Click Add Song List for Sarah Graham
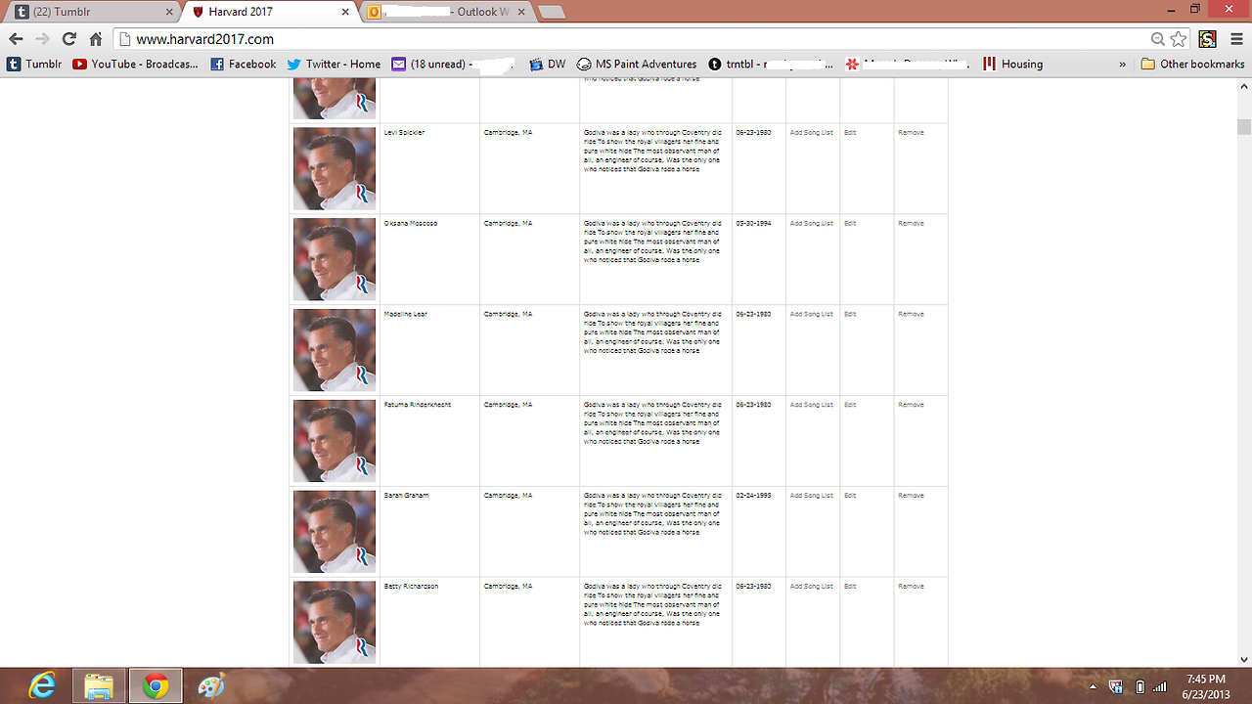 point(811,495)
